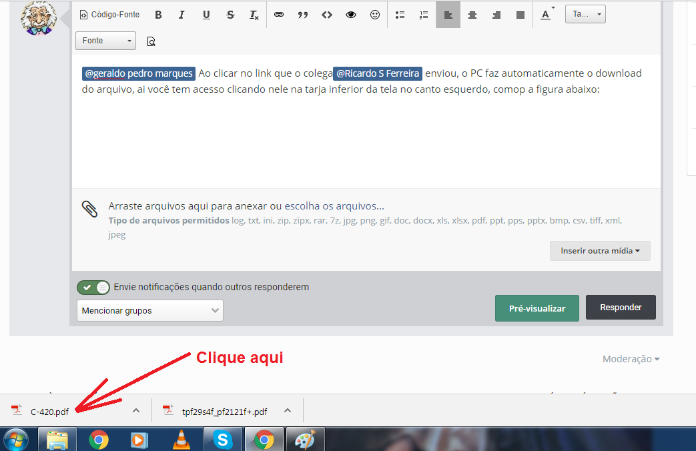Open Windows Explorer from taskbar

pos(57,440)
